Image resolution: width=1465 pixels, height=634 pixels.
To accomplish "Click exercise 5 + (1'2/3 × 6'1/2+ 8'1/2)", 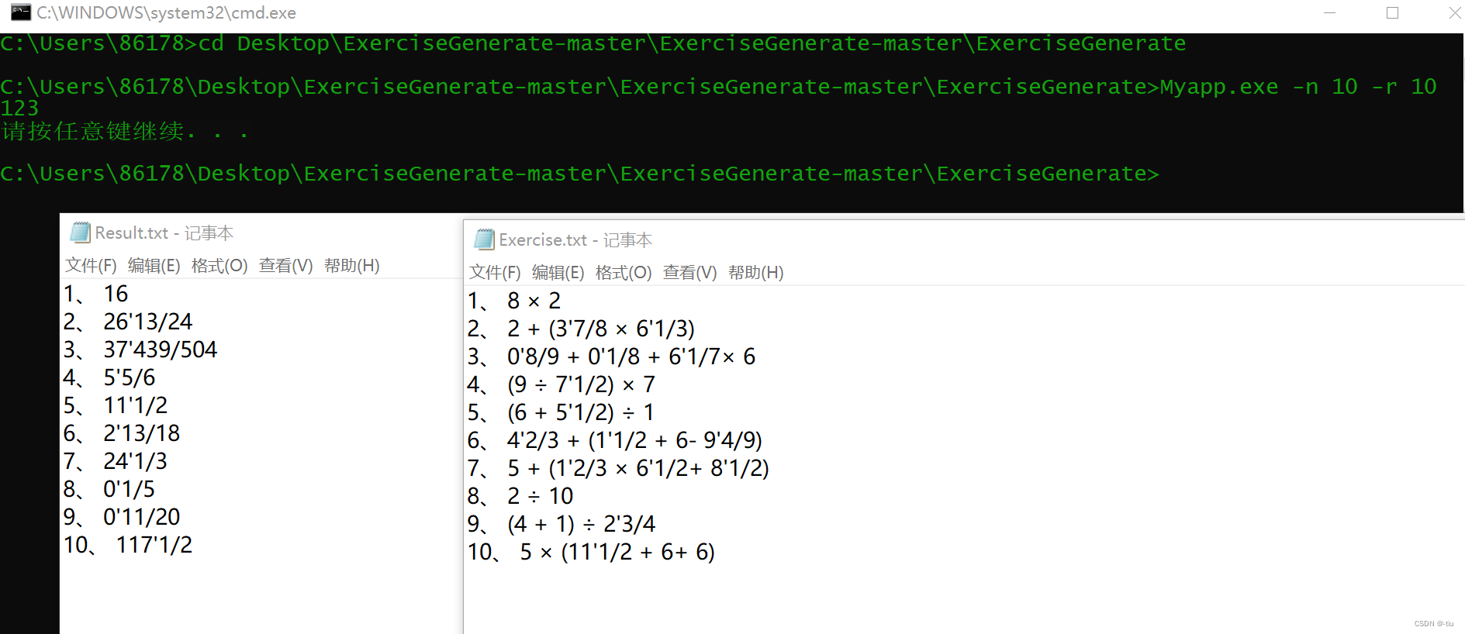I will [x=638, y=468].
